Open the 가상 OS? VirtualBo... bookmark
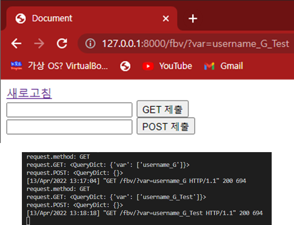294x225 pixels. tap(59, 66)
